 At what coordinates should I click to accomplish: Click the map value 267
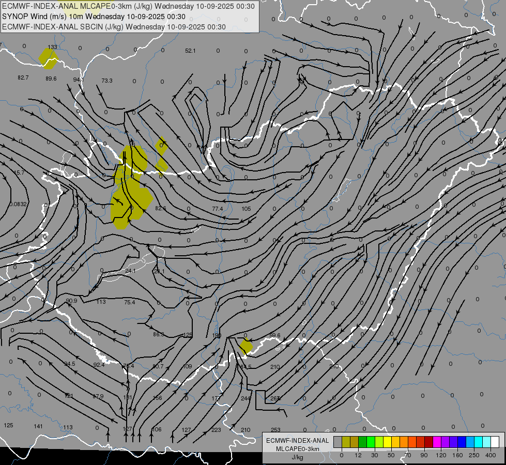[275, 398]
